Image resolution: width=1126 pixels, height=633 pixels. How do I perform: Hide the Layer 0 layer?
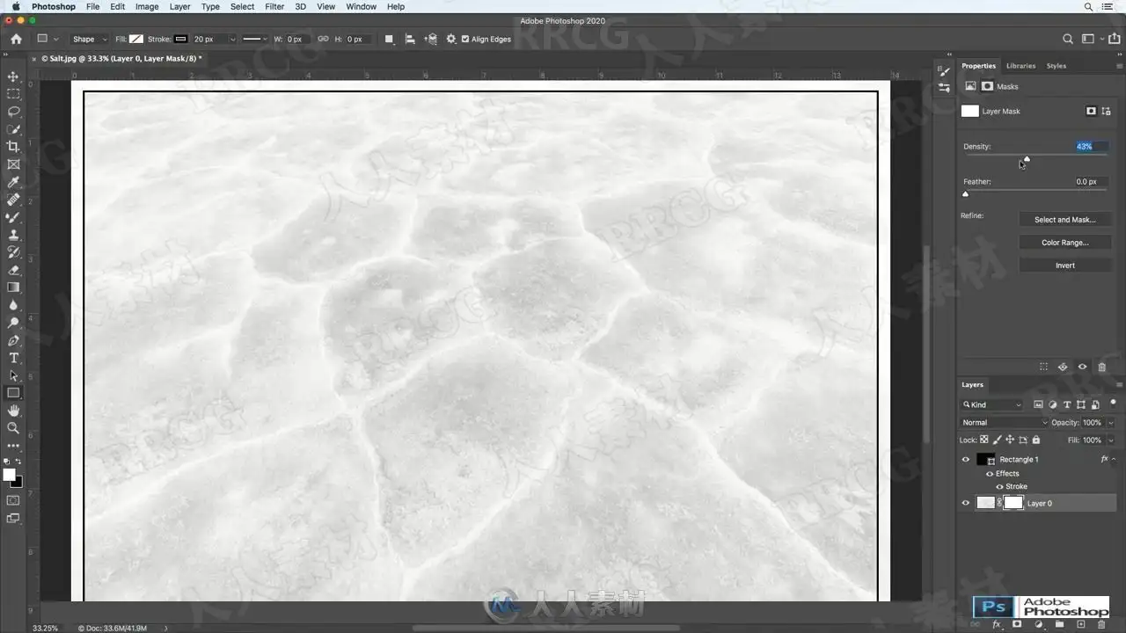point(966,503)
